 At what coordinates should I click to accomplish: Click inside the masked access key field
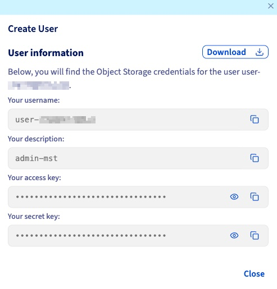point(138,197)
